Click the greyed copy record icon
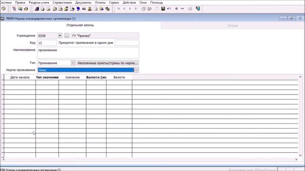 143,9
